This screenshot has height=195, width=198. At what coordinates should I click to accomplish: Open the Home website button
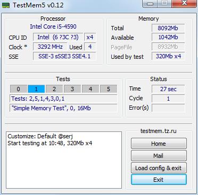pyautogui.click(x=159, y=144)
